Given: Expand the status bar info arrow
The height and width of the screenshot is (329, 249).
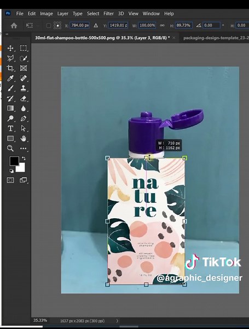Looking at the screenshot, I should [117, 321].
